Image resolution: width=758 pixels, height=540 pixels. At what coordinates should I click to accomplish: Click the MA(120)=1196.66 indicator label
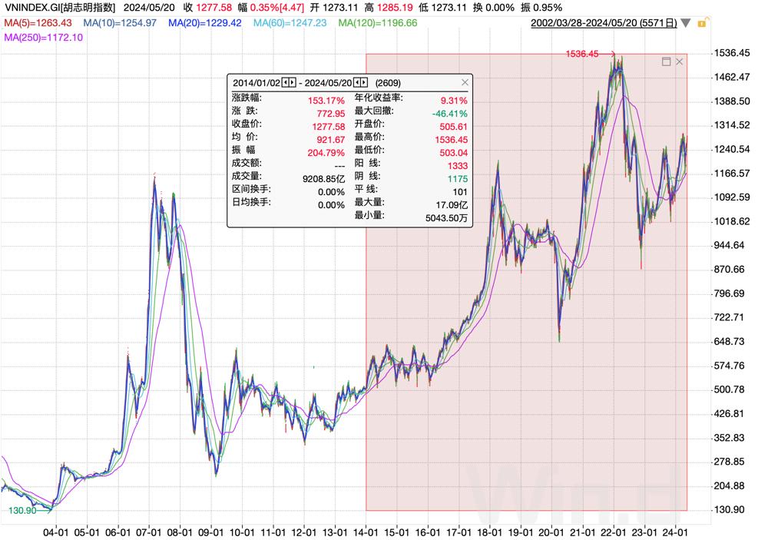(378, 23)
